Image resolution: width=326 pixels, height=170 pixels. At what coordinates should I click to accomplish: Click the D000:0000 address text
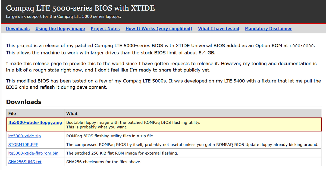click(302, 46)
